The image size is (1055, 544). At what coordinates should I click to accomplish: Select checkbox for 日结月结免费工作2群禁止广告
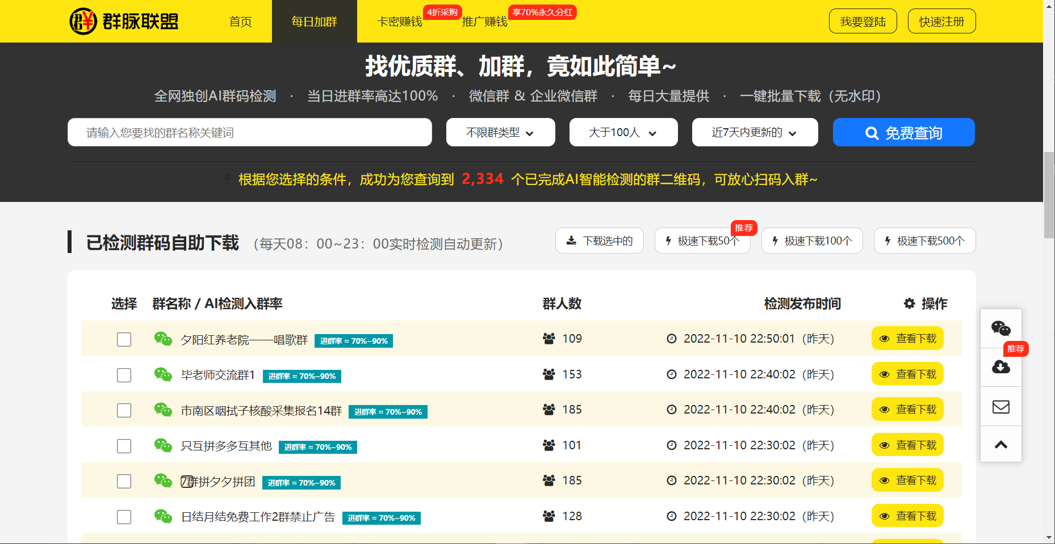pos(124,517)
